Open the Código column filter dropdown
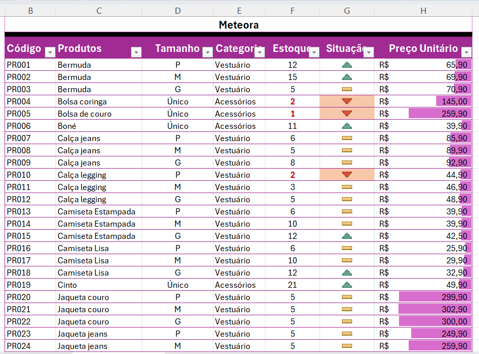 coord(50,52)
